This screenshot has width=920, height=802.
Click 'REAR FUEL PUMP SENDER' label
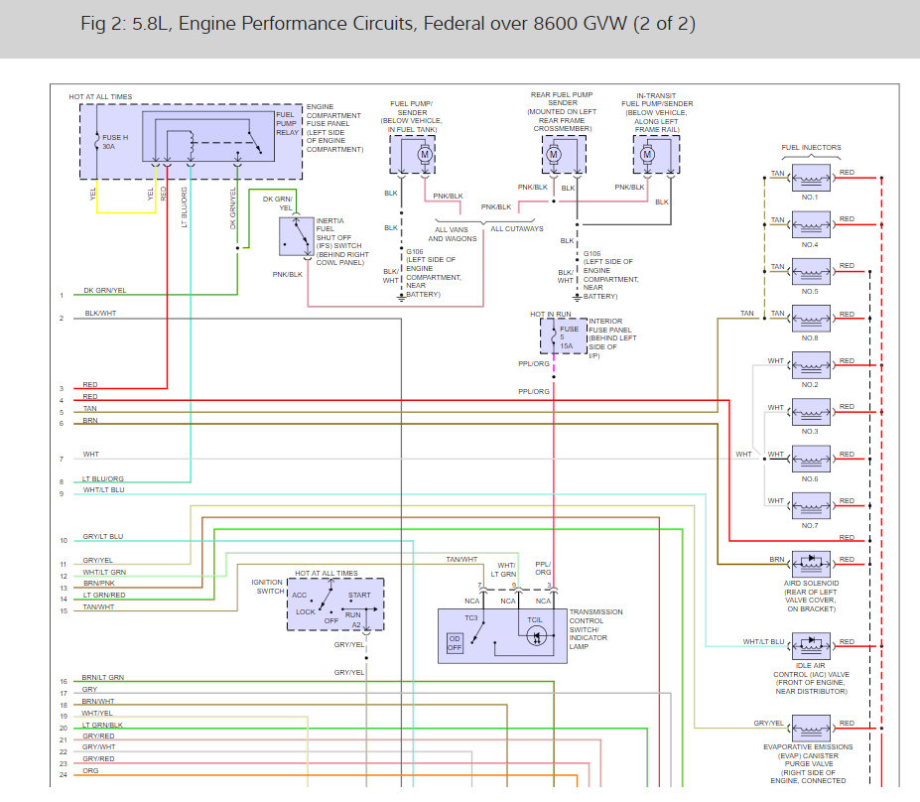click(x=562, y=111)
